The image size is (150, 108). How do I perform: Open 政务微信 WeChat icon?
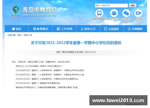[x=126, y=13]
